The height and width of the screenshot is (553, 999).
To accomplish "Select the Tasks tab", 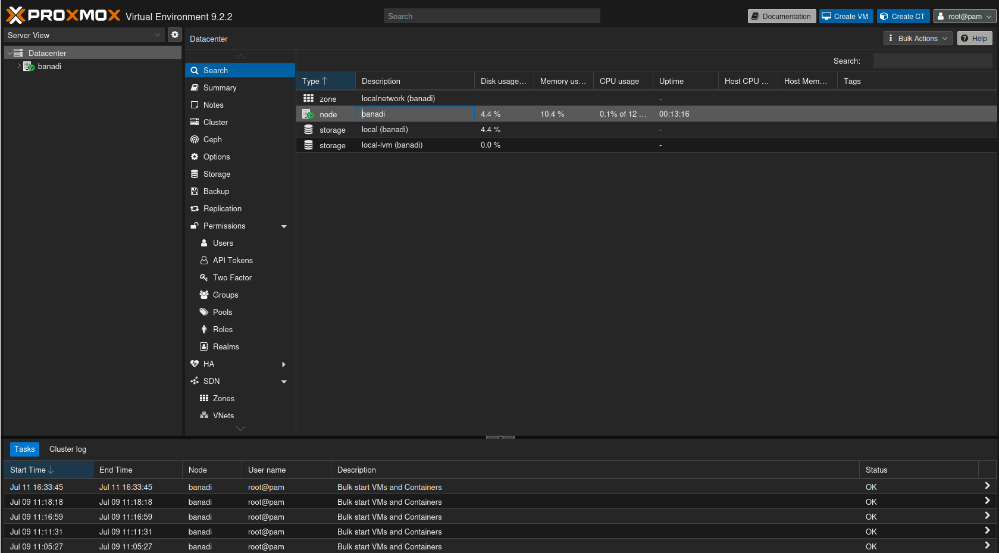I will tap(24, 449).
